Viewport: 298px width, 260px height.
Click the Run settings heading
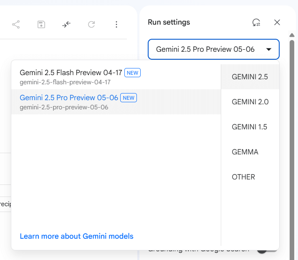click(169, 23)
